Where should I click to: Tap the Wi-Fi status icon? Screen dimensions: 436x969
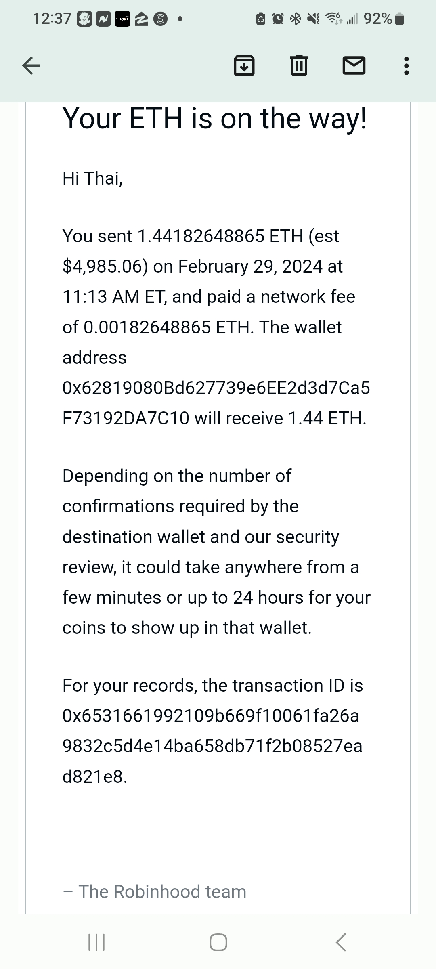point(333,19)
